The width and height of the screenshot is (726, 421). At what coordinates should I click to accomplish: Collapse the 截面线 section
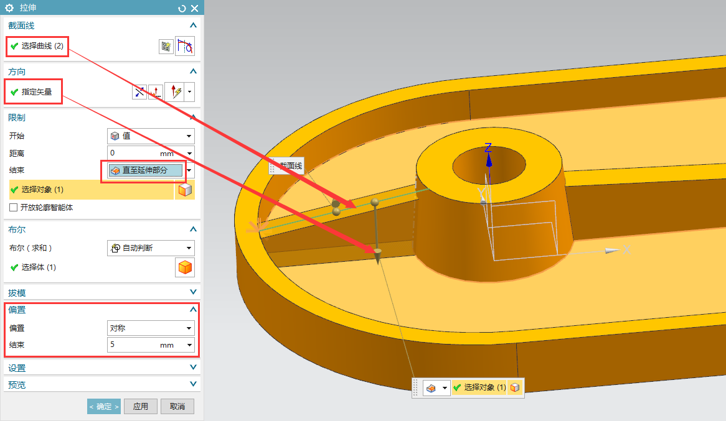coord(193,25)
